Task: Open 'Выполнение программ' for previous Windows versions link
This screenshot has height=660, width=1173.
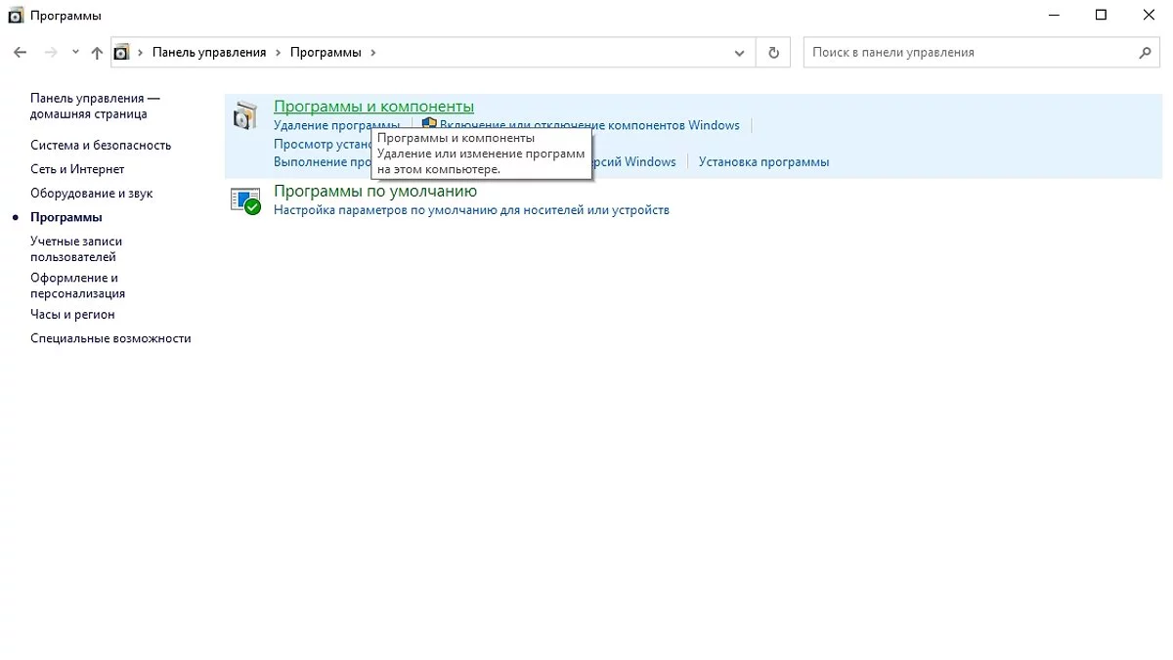Action: click(324, 162)
